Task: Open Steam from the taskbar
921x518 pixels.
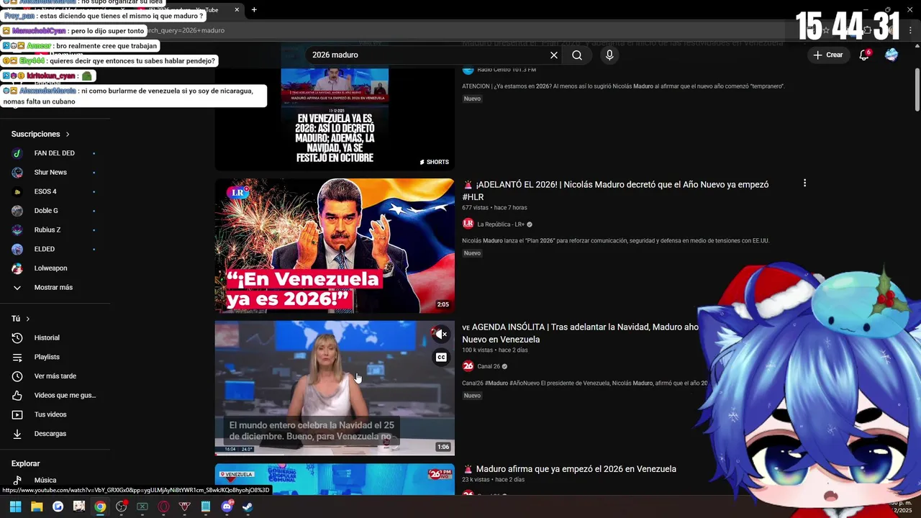Action: click(247, 506)
